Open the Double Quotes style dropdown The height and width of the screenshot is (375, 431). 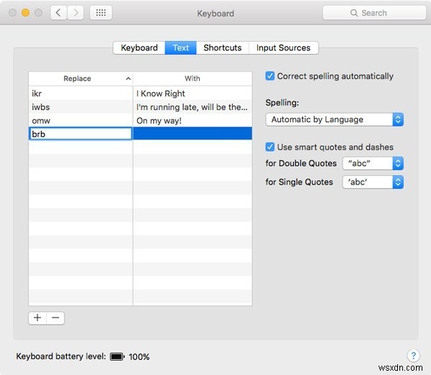(373, 163)
